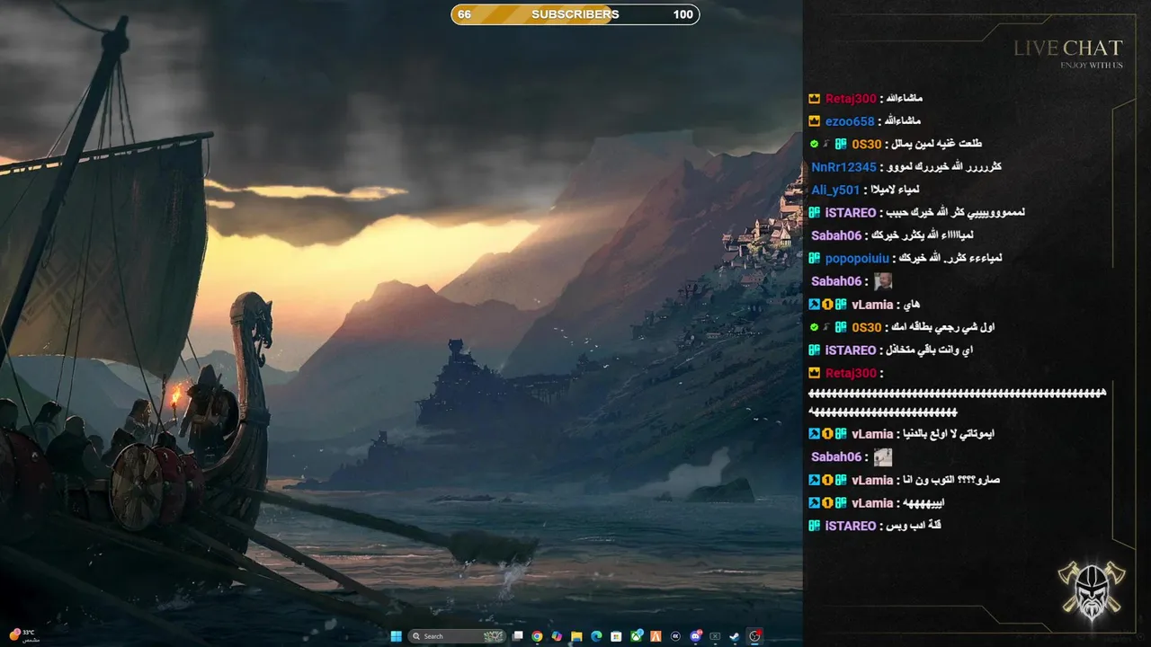Viewport: 1151px width, 647px height.
Task: Click the Subscribers goal progress bar
Action: click(575, 14)
